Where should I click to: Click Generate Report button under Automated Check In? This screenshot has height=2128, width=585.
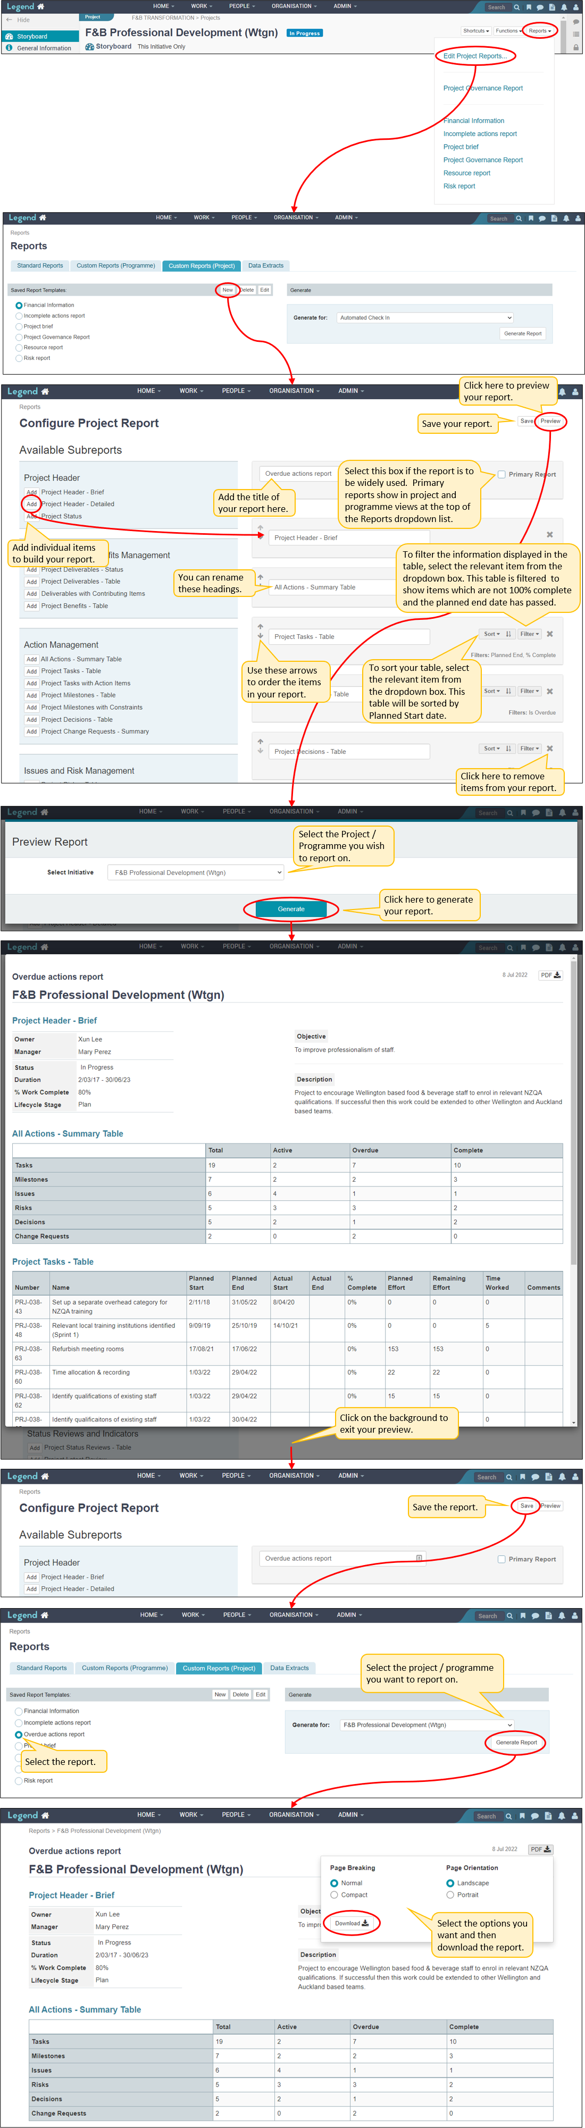[523, 334]
